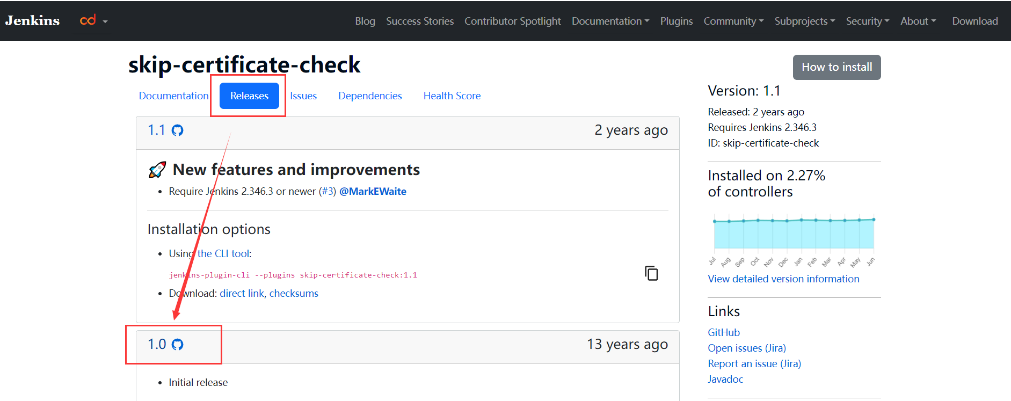Open the Blog menu item

click(x=365, y=21)
